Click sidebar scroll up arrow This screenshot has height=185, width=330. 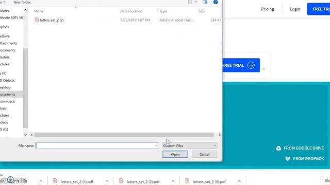tap(25, 10)
